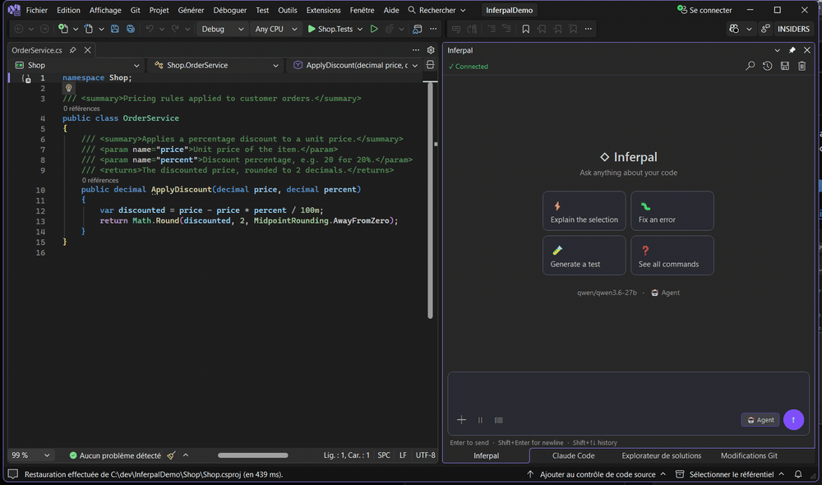Click the Rechercher search box

[437, 10]
